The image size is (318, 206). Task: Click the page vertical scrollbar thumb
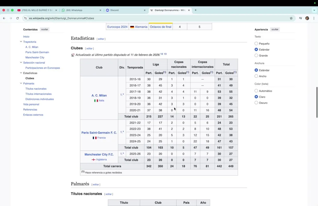coord(317,102)
